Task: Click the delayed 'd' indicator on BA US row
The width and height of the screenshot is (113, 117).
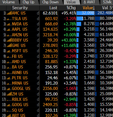Action: pos(38,67)
